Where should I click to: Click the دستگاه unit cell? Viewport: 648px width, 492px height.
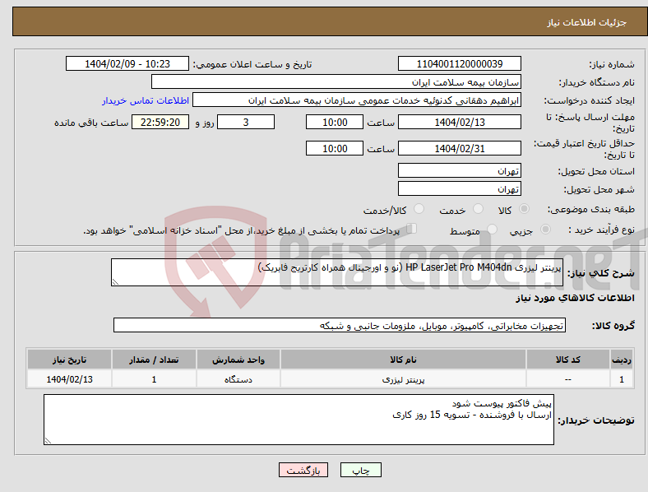(x=238, y=379)
